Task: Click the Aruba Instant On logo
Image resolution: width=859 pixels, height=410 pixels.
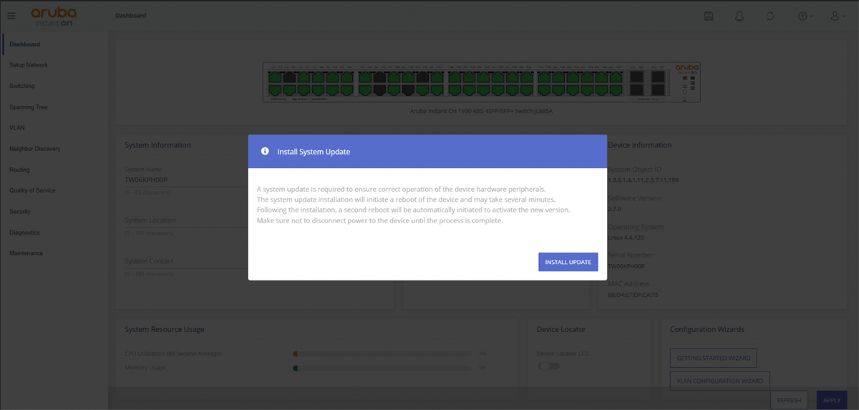Action: [54, 17]
